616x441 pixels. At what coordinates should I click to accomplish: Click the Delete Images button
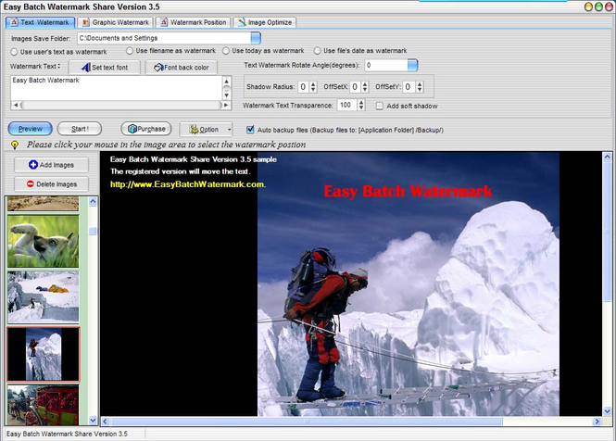52,184
